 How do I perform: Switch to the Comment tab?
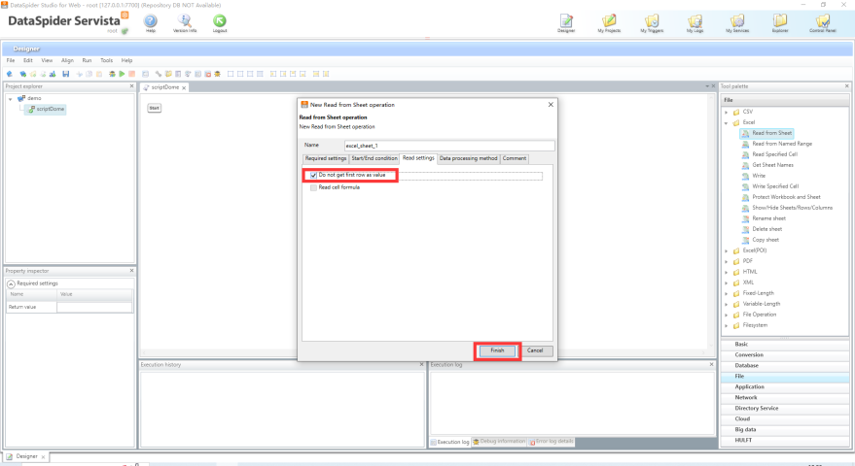[x=515, y=158]
